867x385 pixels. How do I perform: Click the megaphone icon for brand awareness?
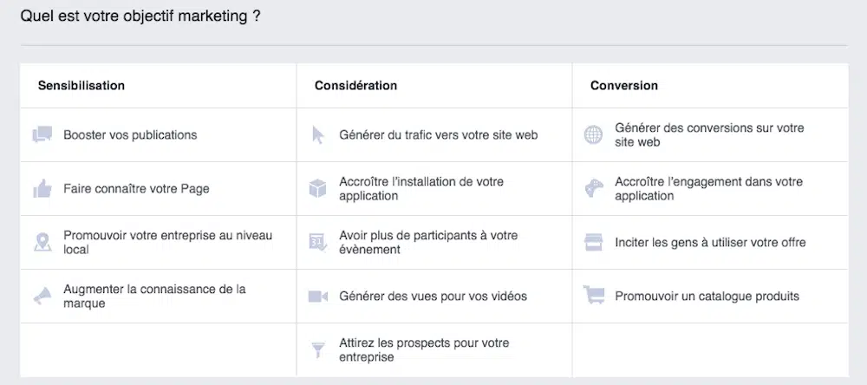click(x=42, y=296)
